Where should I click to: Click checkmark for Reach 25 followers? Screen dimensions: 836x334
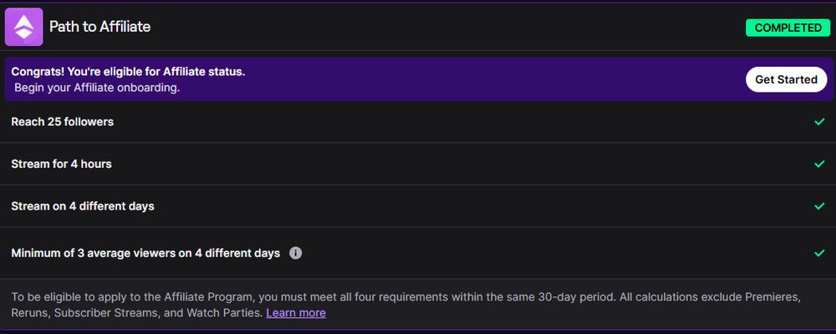pyautogui.click(x=819, y=122)
